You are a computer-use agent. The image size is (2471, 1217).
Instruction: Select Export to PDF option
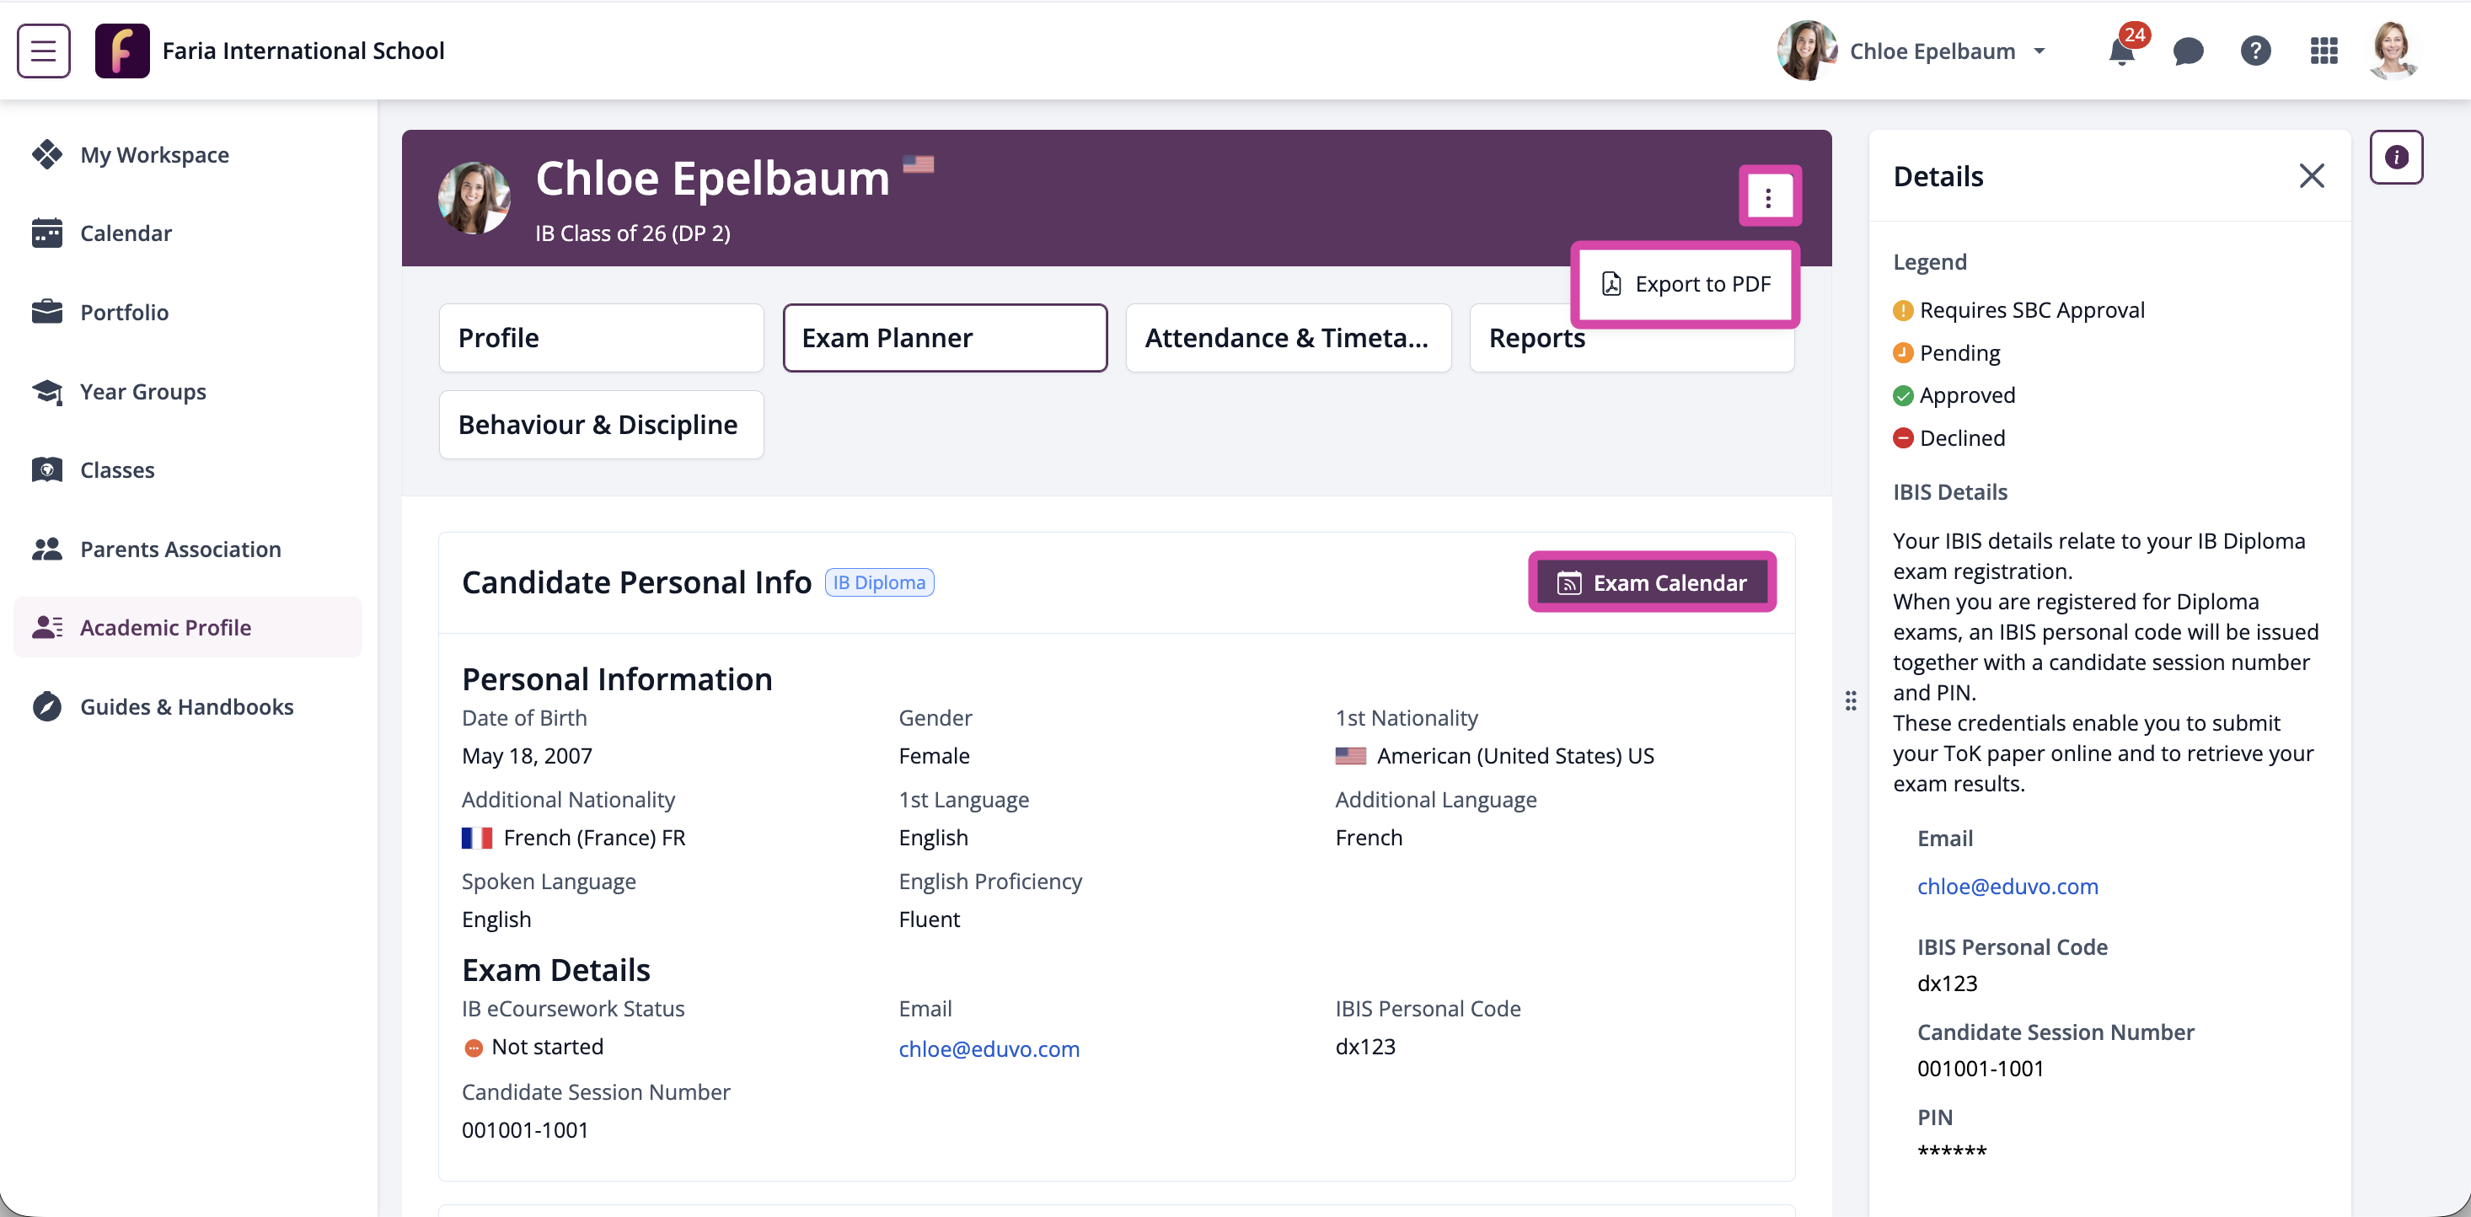click(1686, 285)
